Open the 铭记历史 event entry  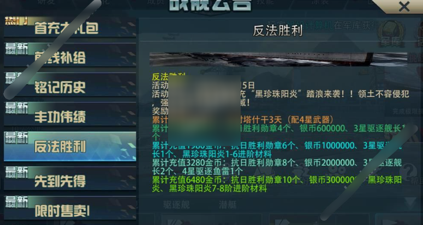coord(70,84)
